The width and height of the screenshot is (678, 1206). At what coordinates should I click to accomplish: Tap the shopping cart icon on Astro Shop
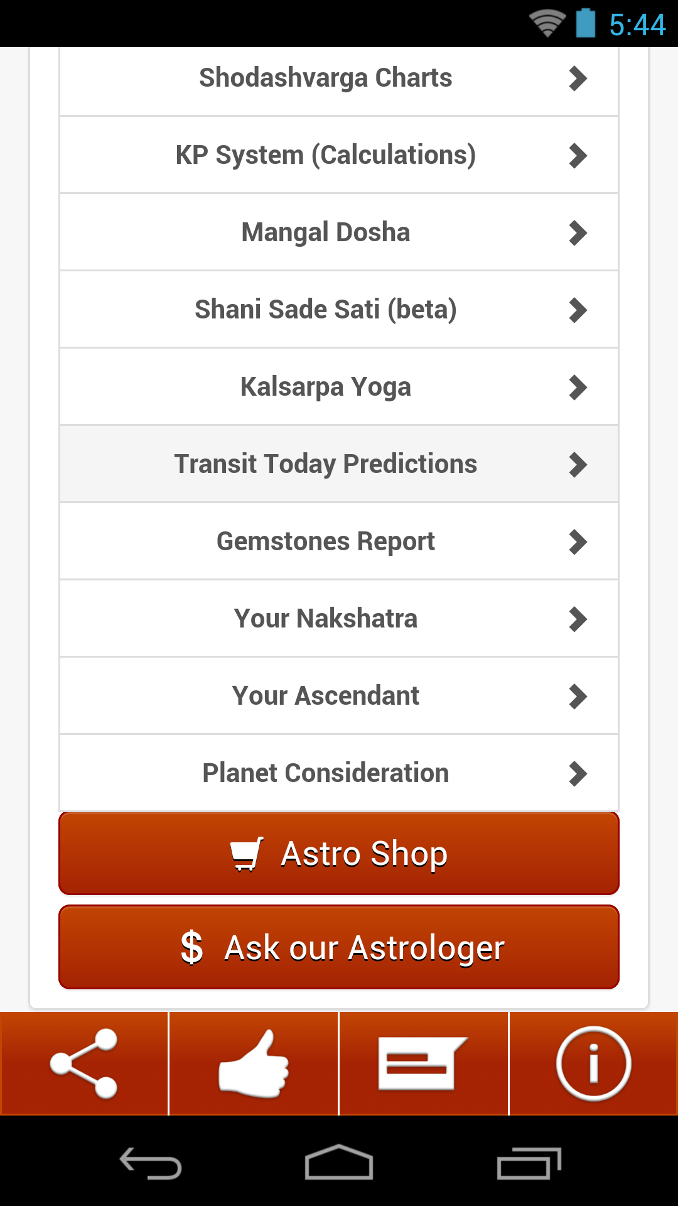pyautogui.click(x=247, y=854)
